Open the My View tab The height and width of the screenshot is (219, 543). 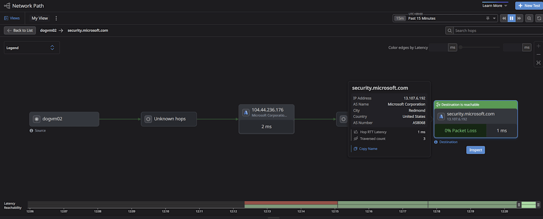point(40,19)
